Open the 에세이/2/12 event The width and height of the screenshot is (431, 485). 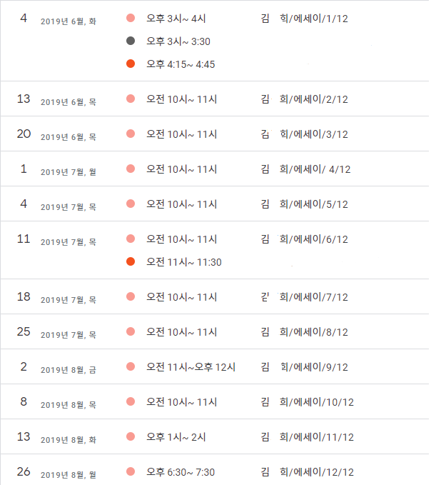point(304,99)
